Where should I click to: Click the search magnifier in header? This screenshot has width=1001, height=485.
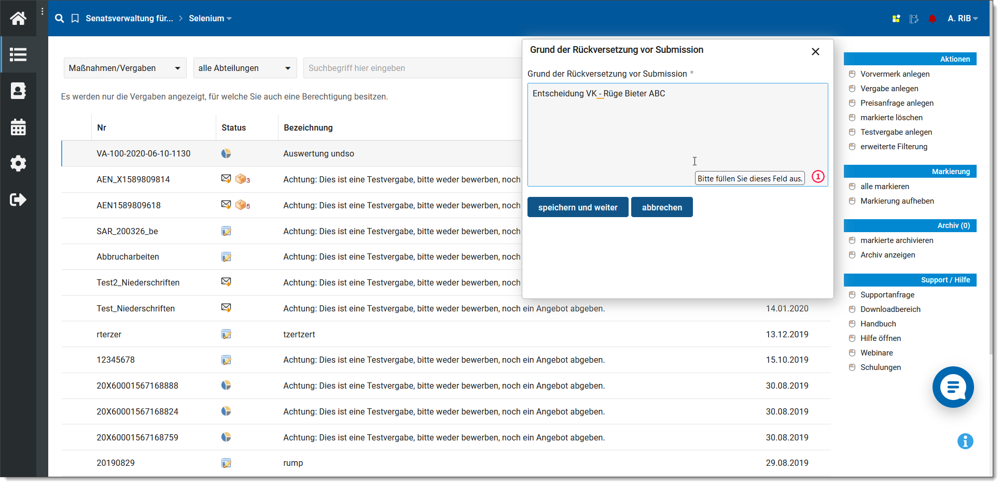point(60,19)
